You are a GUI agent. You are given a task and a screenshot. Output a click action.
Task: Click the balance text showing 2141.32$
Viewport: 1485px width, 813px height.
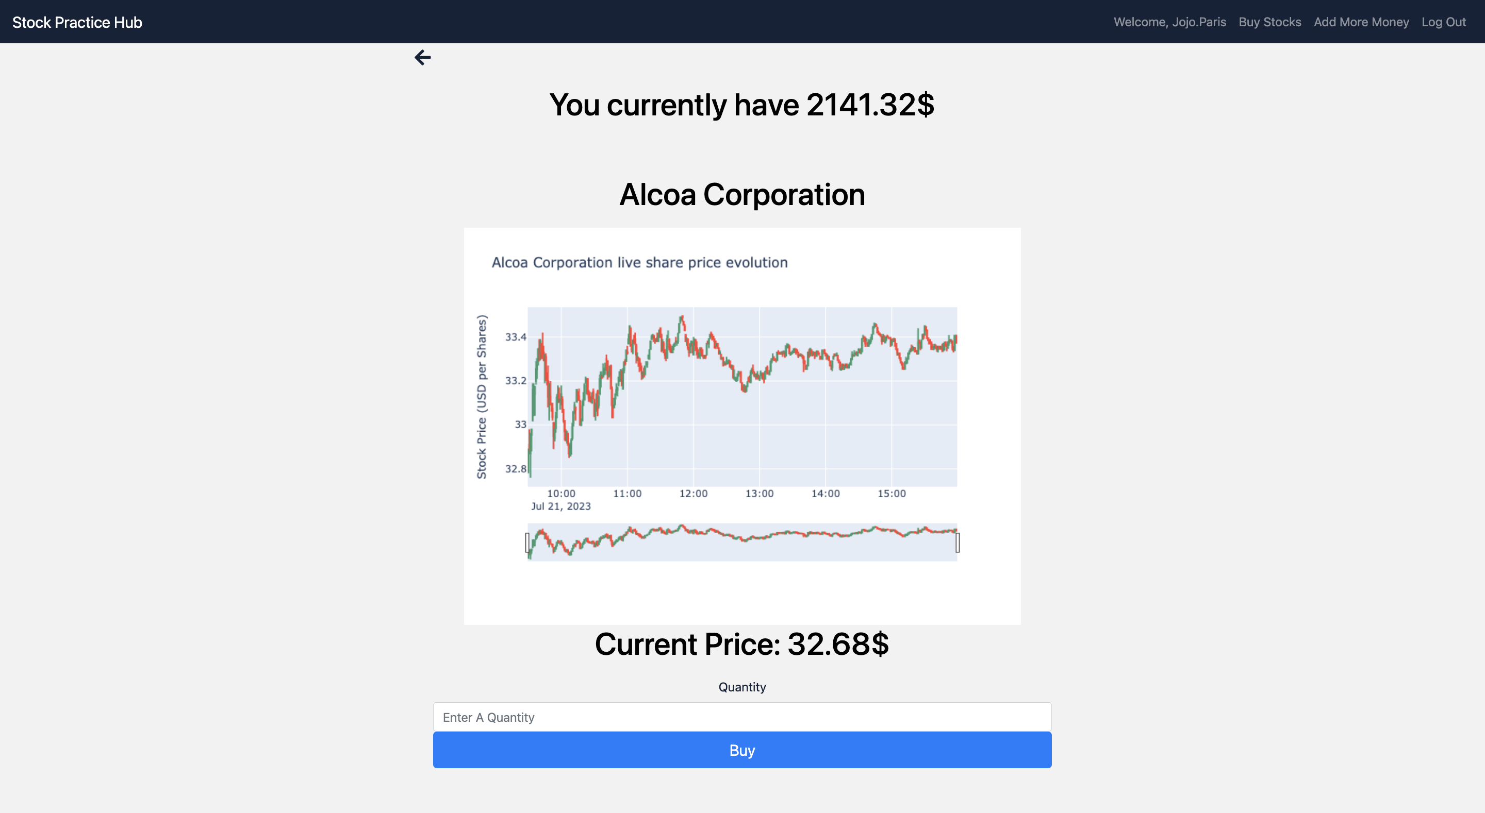pyautogui.click(x=742, y=105)
